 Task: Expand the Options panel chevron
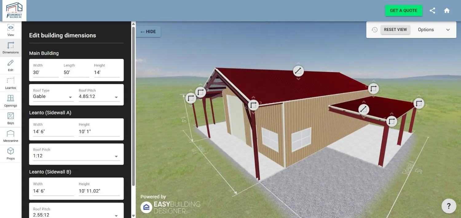pos(448,30)
